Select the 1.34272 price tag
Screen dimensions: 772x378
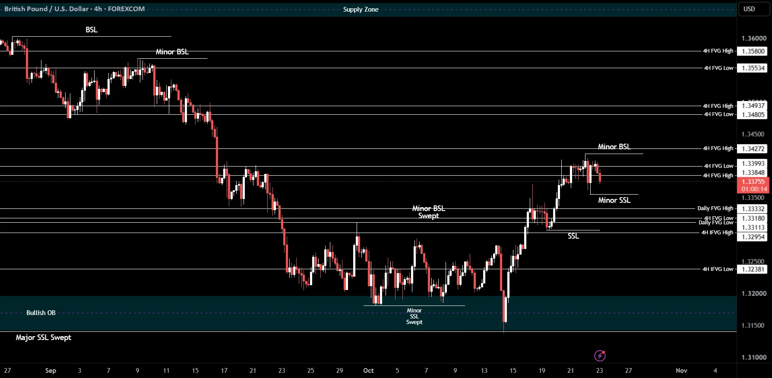click(x=753, y=149)
